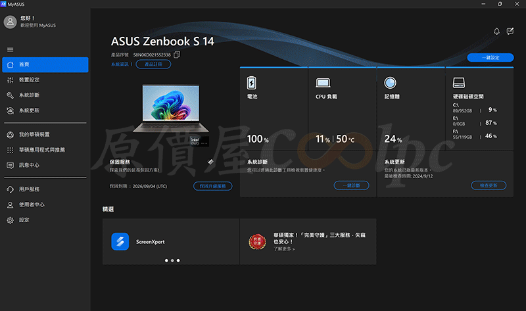Viewport: 526px width, 311px height.
Task: Click the ScreenXpert app icon
Action: tap(120, 241)
